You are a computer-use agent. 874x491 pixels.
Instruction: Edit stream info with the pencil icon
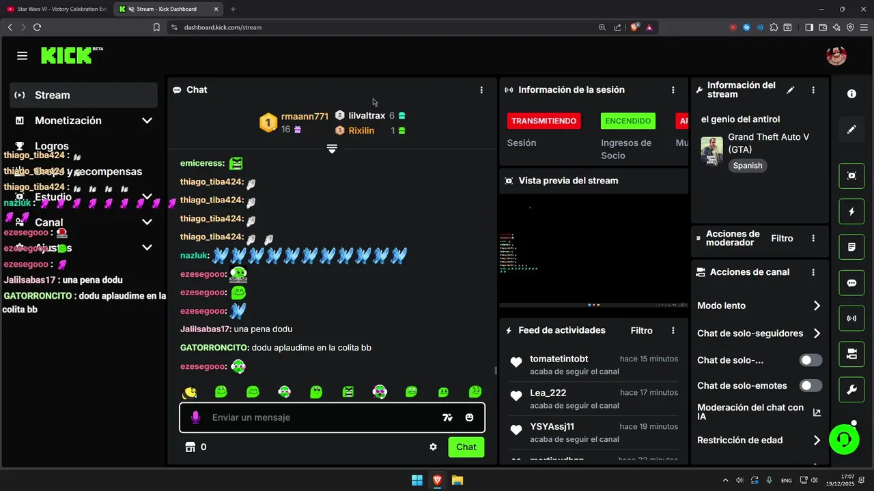tap(791, 90)
